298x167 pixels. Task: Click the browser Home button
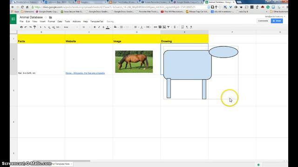(27, 7)
